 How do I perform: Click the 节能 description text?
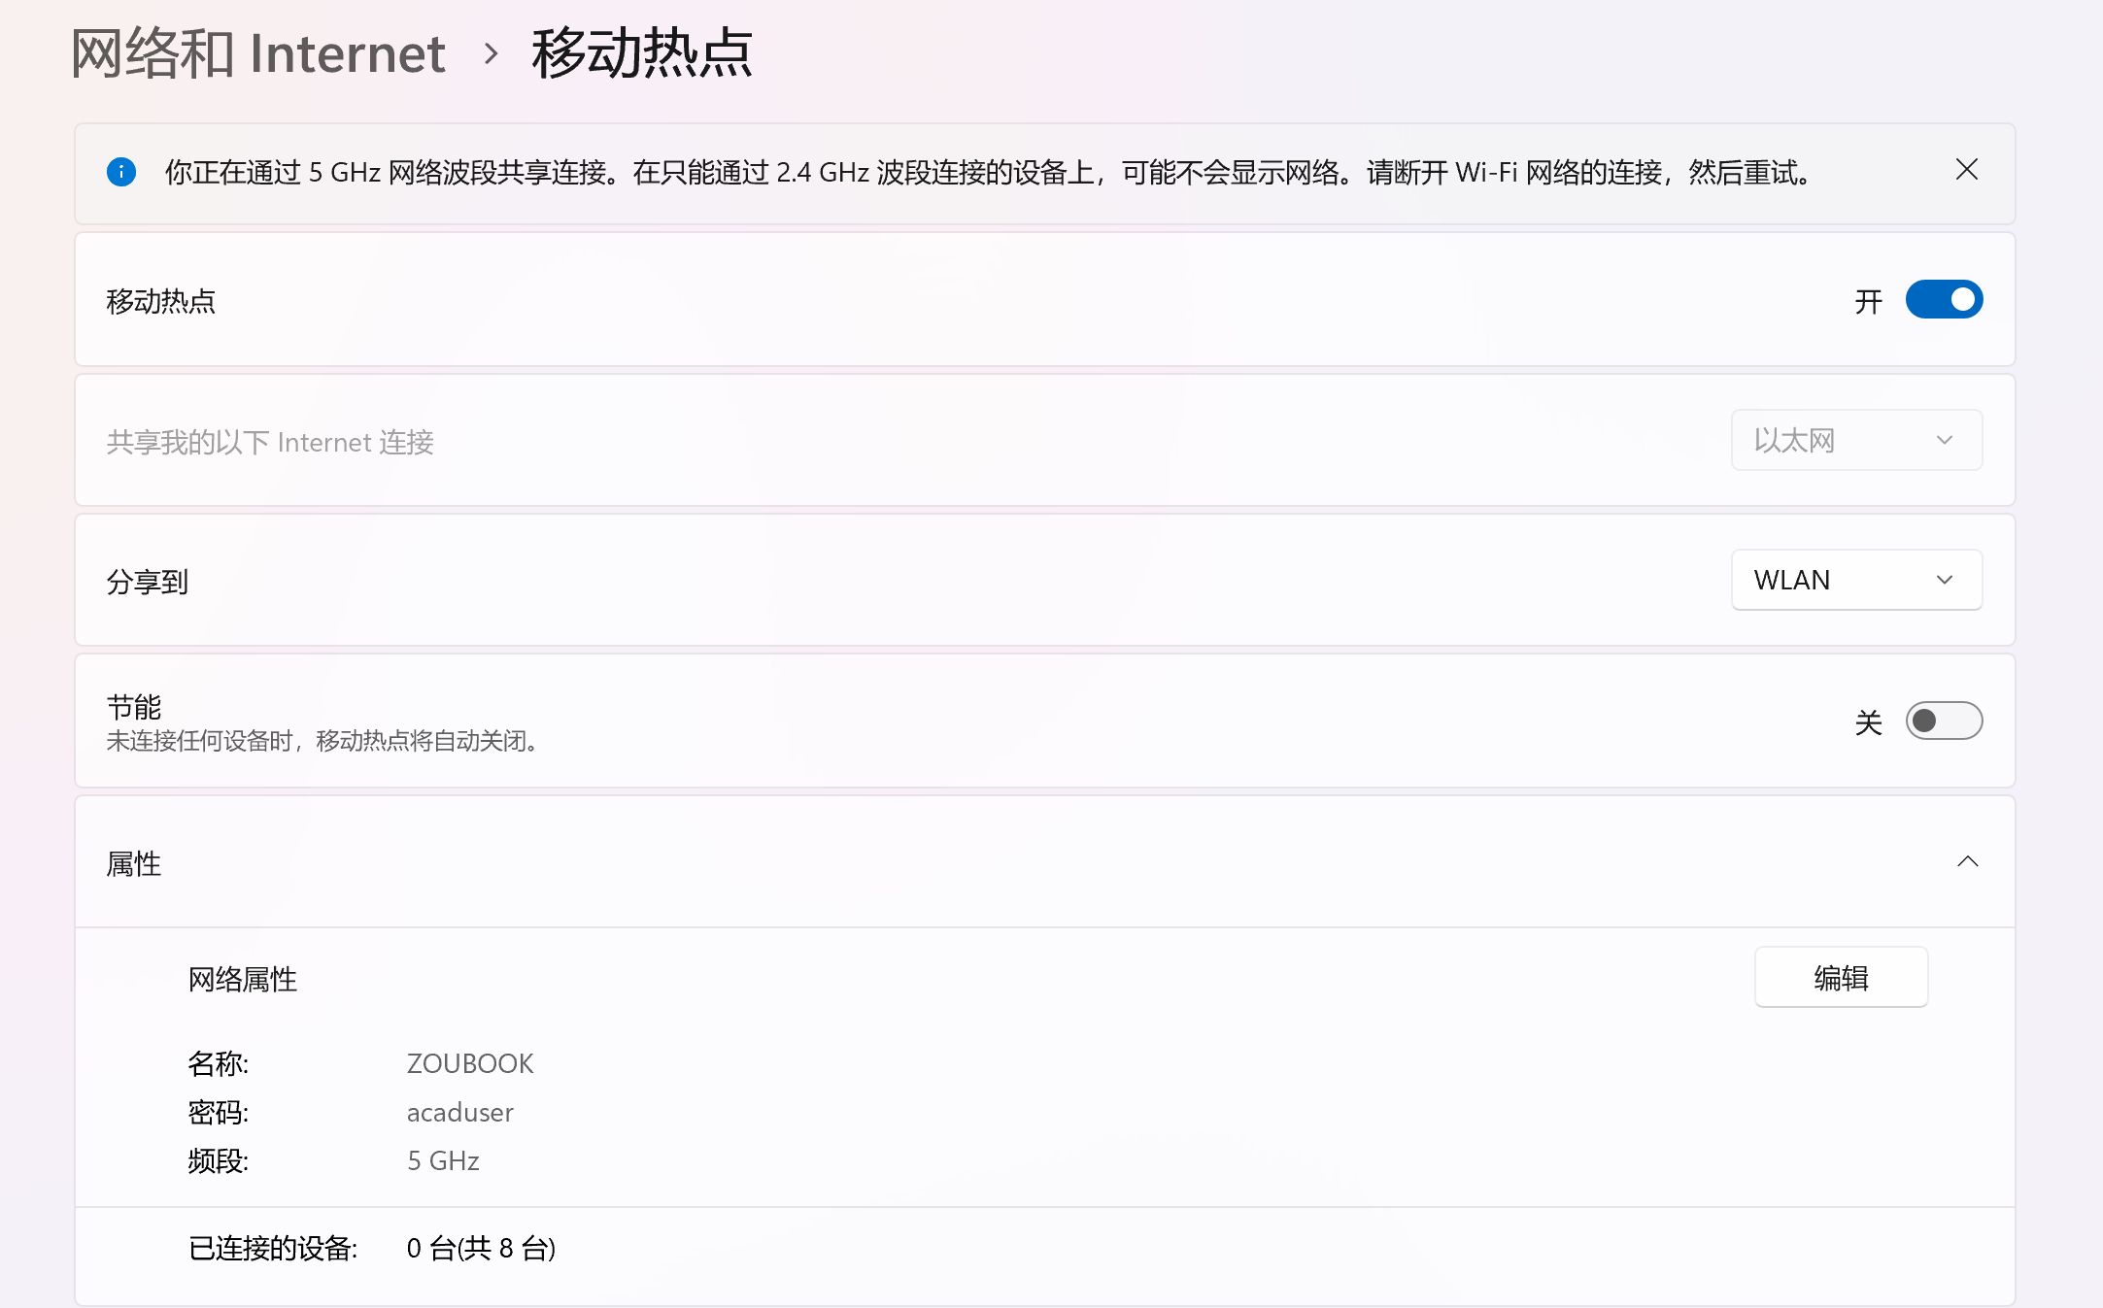tap(322, 742)
